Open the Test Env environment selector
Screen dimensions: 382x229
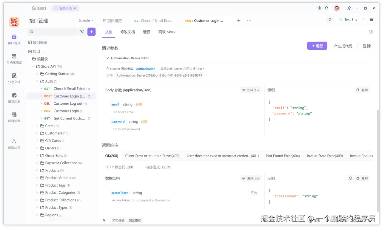[352, 19]
